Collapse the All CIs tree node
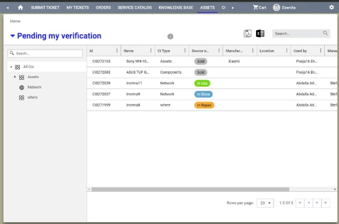Image resolution: width=339 pixels, height=224 pixels. click(x=11, y=67)
